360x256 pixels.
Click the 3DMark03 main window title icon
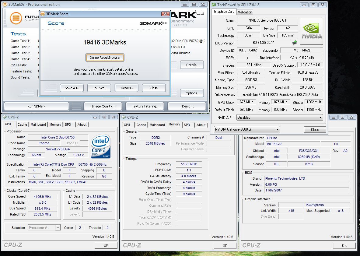point(5,4)
